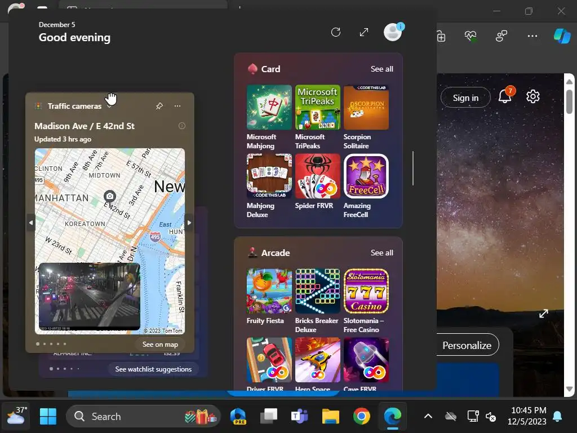Screen dimensions: 577x433
Task: Open Scorpion Solitaire game
Action: 366,107
